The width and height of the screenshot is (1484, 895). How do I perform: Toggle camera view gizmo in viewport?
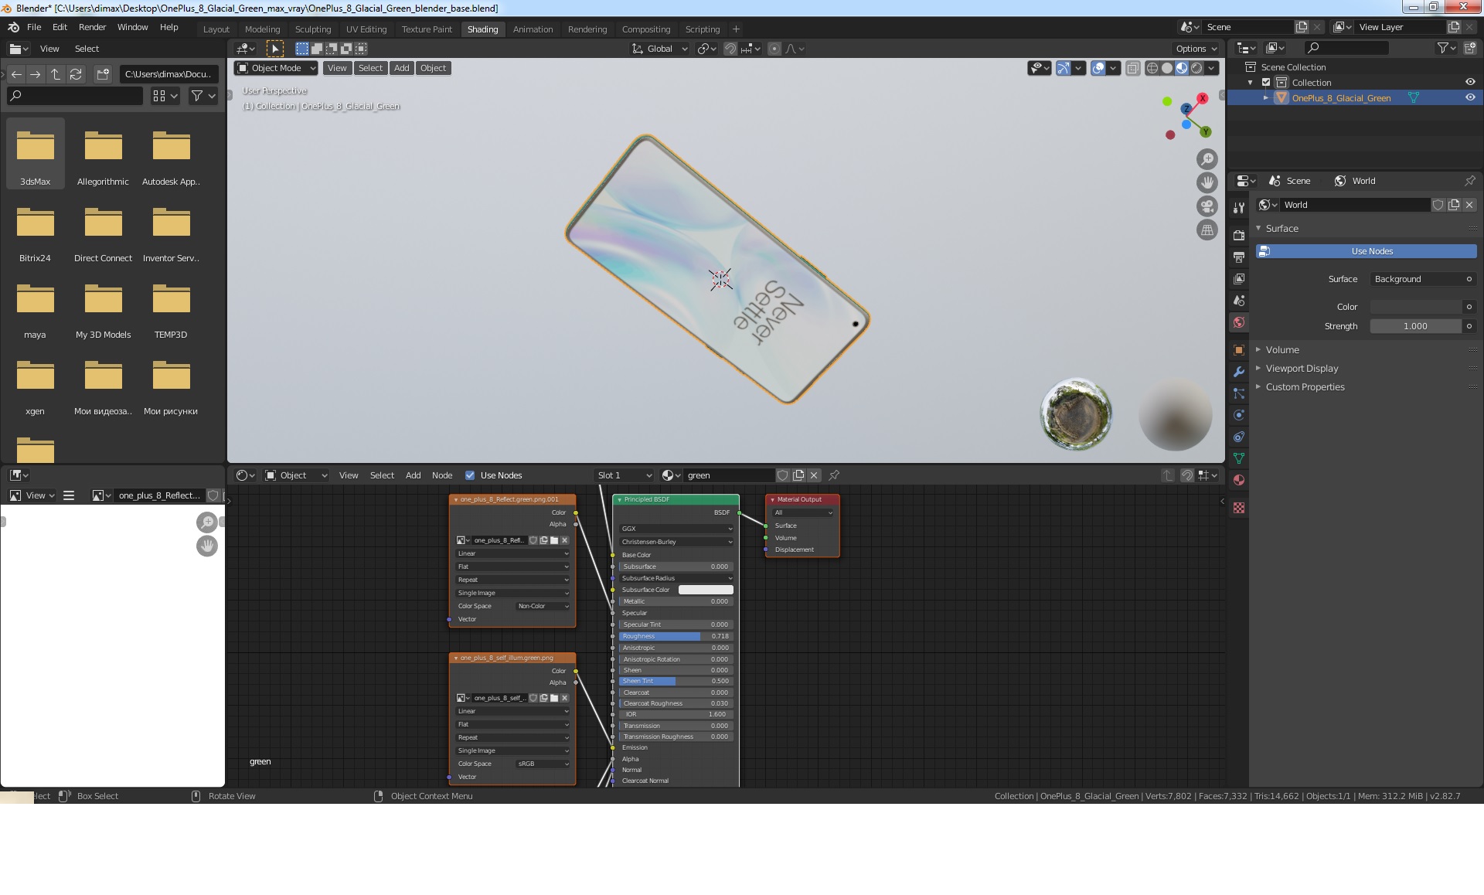tap(1207, 206)
